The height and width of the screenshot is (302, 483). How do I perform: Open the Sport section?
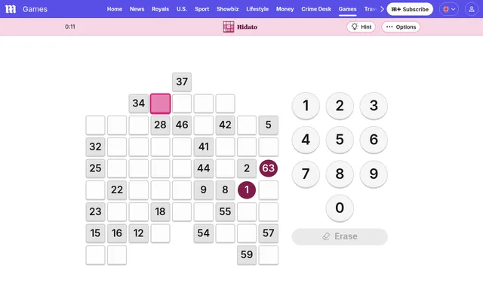(202, 9)
